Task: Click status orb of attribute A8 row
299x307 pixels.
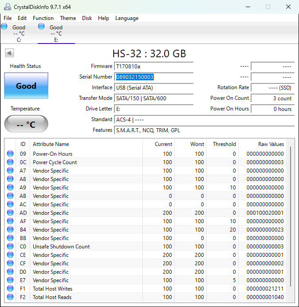Action: pos(10,179)
